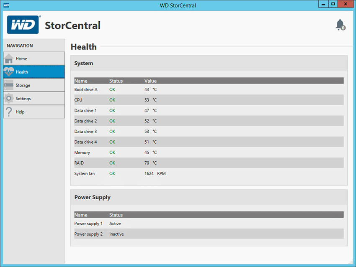Click the window resize grip corner
The height and width of the screenshot is (267, 356).
(351, 262)
